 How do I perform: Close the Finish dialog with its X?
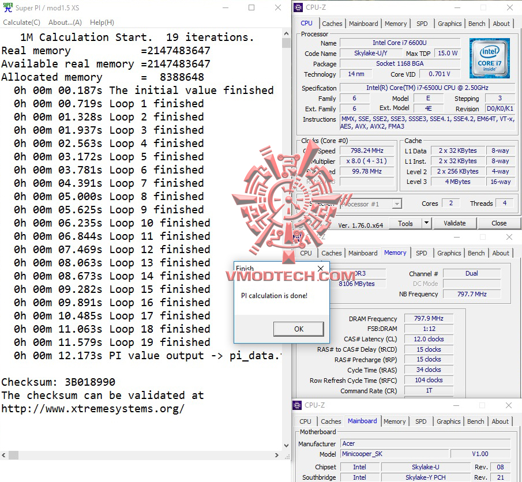click(x=321, y=268)
